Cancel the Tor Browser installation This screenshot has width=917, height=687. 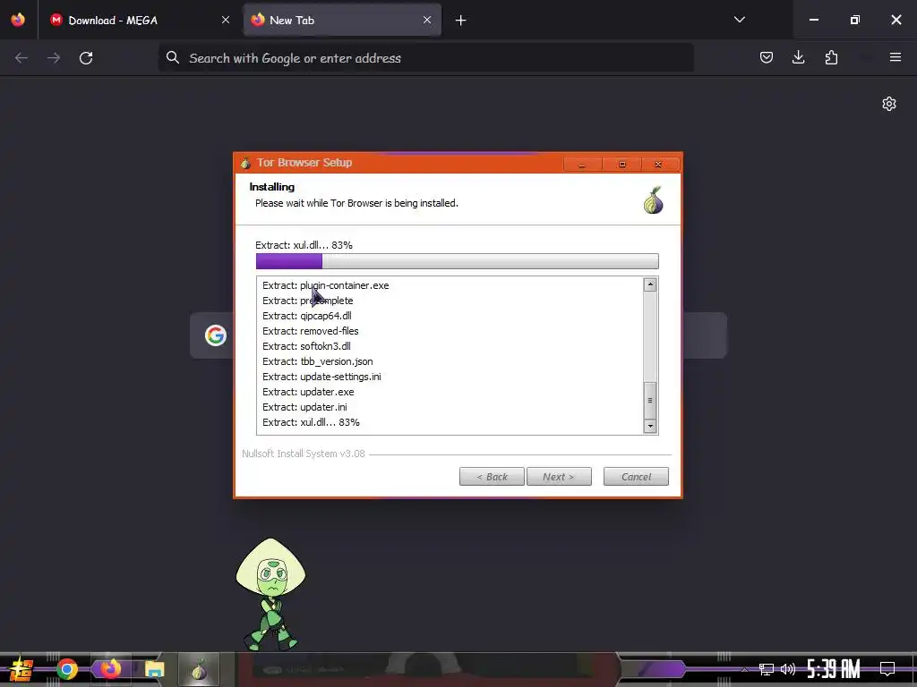click(x=637, y=477)
